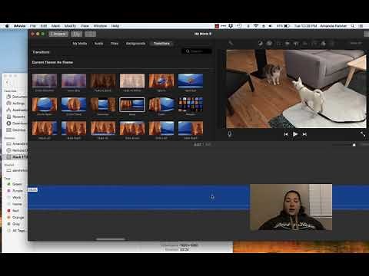
Task: Open the stabilization camera tool
Action: [x=288, y=44]
